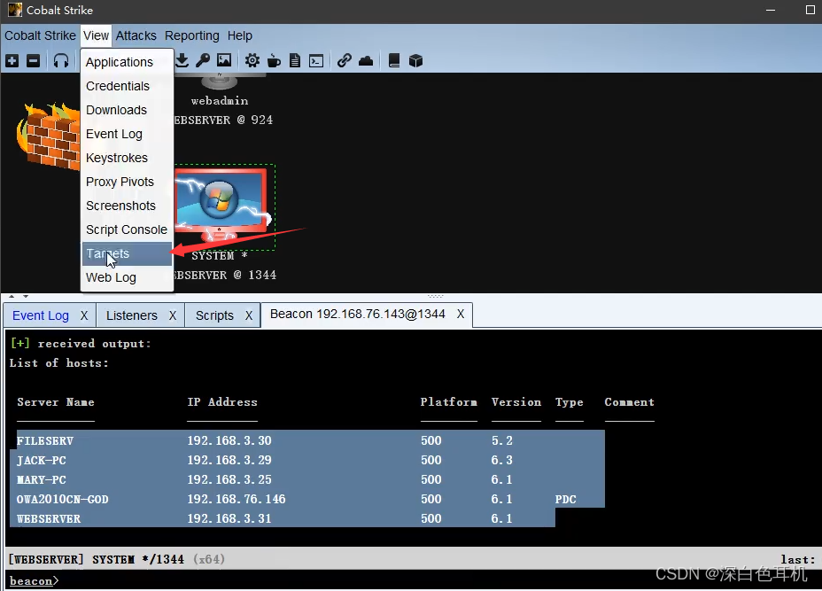
Task: Click the terminal scripted web delivery icon
Action: [316, 61]
